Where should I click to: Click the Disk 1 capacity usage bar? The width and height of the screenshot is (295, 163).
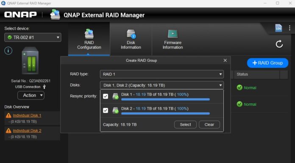tap(165, 99)
